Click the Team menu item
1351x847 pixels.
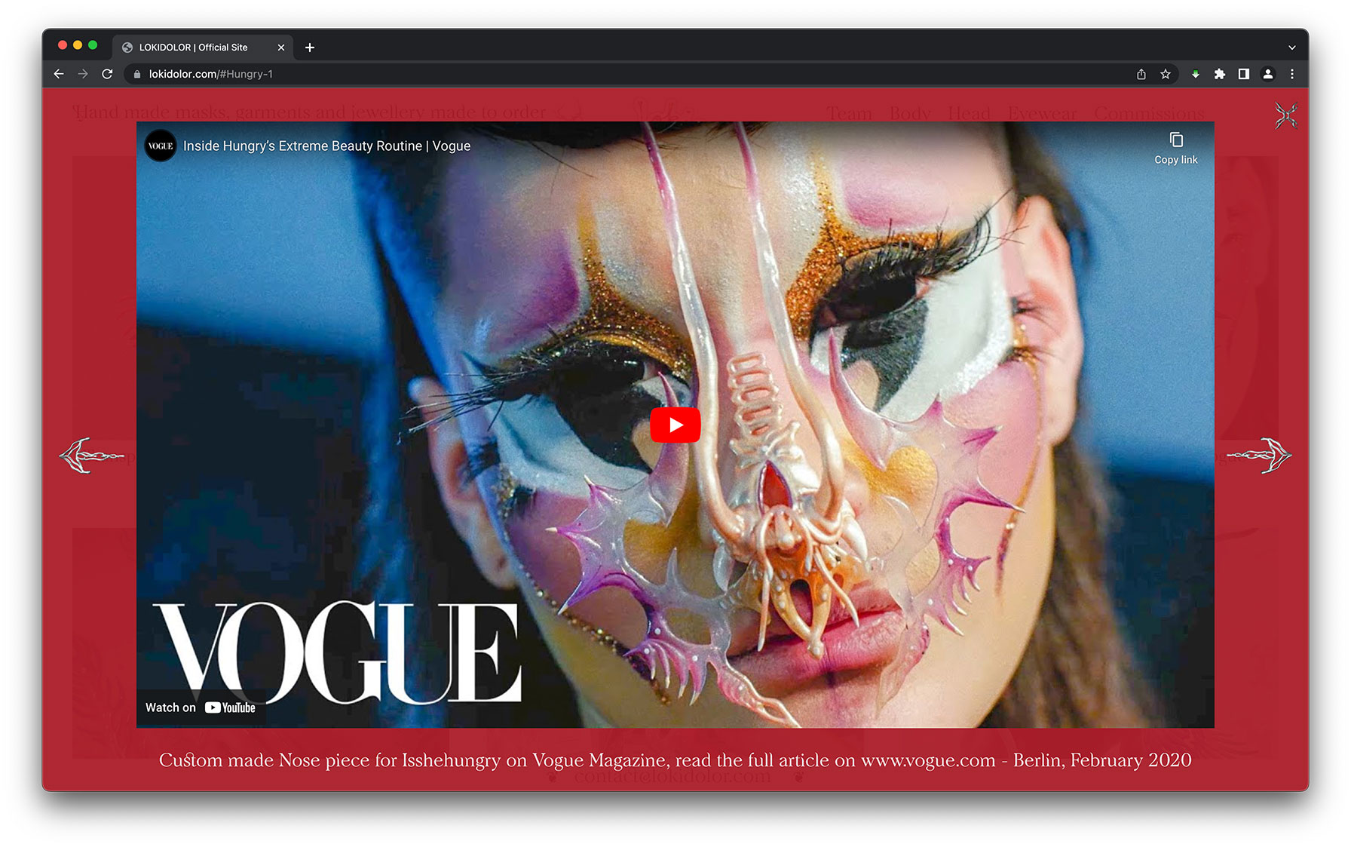(849, 113)
